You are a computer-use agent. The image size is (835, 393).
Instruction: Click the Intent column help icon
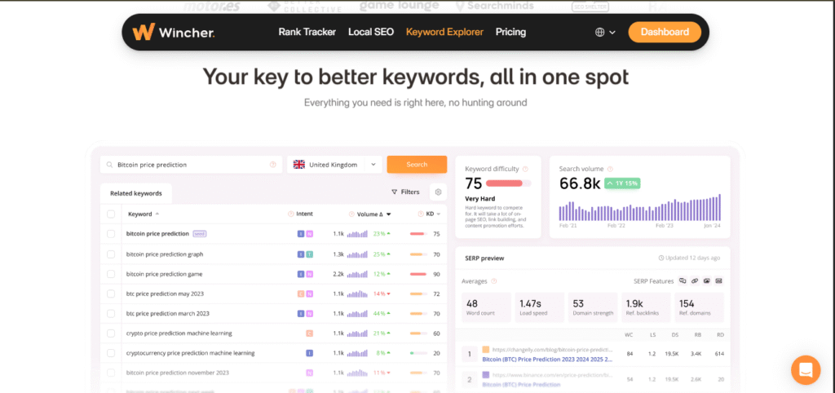coord(291,214)
